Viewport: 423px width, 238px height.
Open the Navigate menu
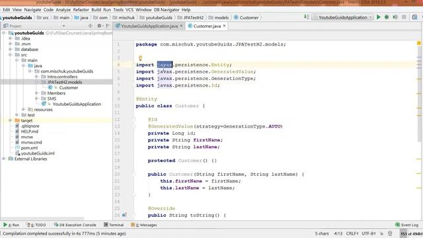coord(32,10)
